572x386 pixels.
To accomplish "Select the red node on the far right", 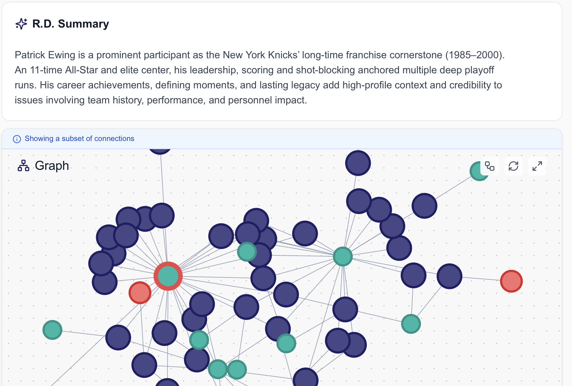I will point(512,281).
